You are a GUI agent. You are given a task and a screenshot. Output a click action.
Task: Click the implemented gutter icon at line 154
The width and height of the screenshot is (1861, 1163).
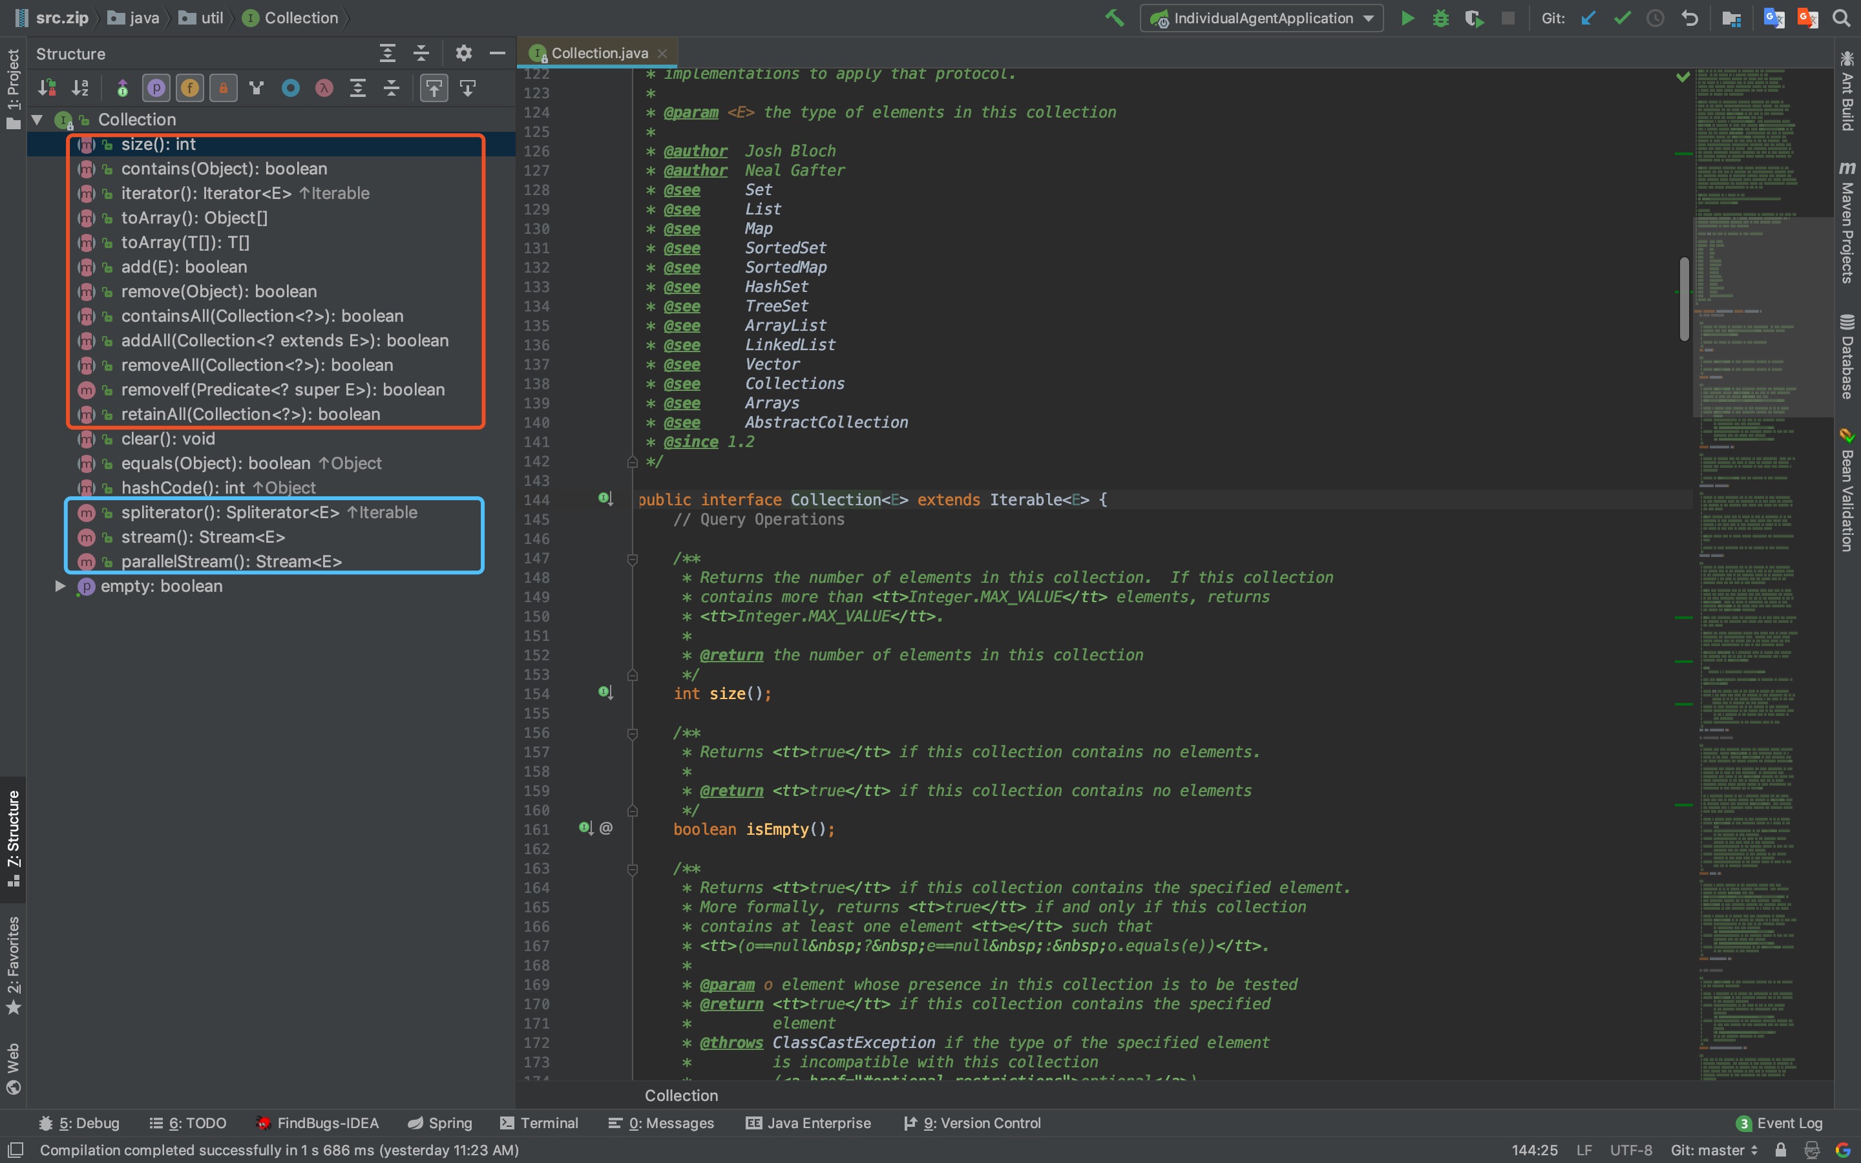605,692
